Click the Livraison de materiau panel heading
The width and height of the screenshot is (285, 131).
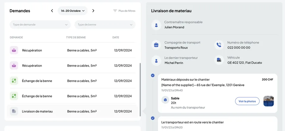pos(171,11)
